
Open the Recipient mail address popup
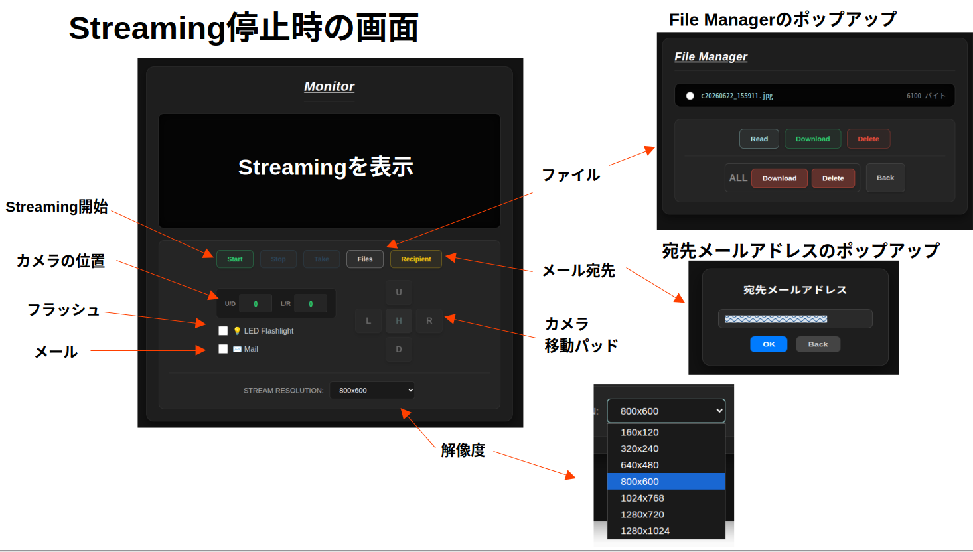point(416,259)
